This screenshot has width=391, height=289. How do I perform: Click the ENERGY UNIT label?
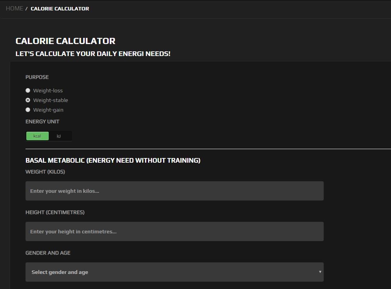coord(42,121)
